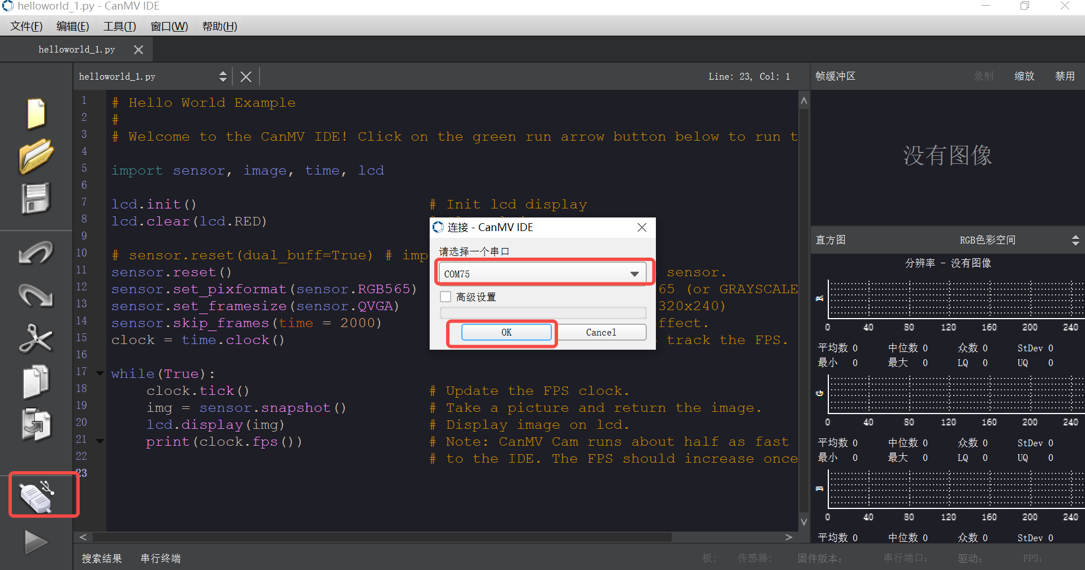Screen dimensions: 1085x570
Task: Open the 帮助(H) menu
Action: tap(219, 27)
